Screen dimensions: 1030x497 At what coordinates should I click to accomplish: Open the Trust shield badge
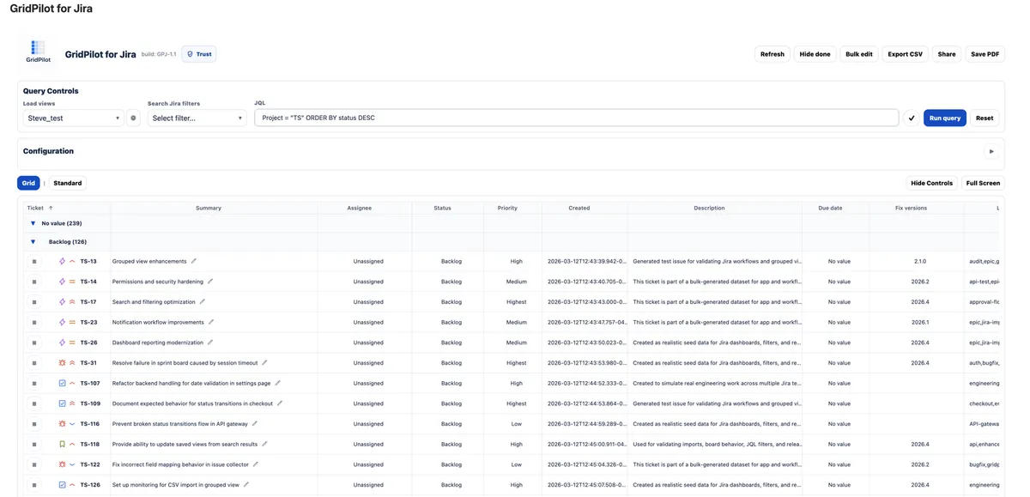pyautogui.click(x=199, y=54)
